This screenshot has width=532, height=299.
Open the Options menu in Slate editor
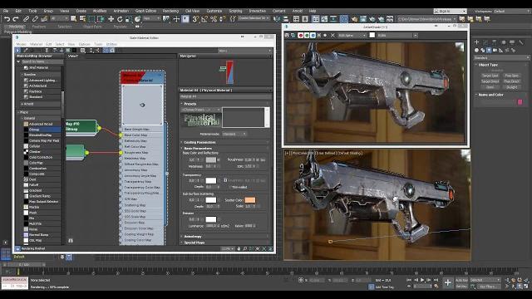(84, 44)
